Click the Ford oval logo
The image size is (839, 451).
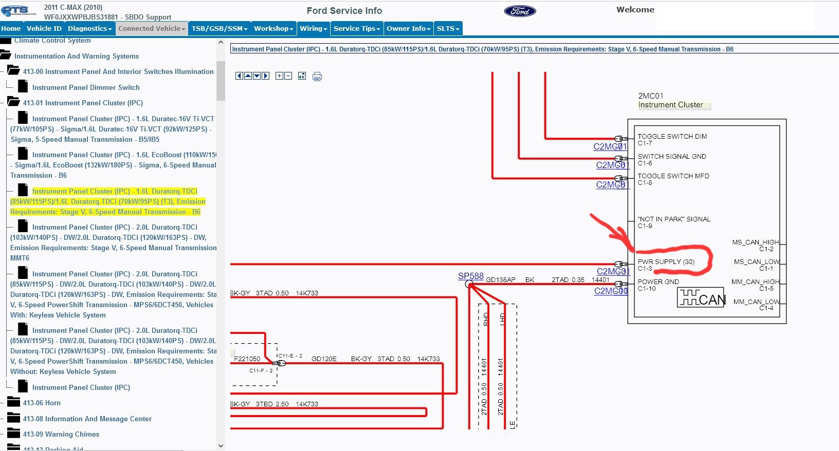click(x=520, y=11)
